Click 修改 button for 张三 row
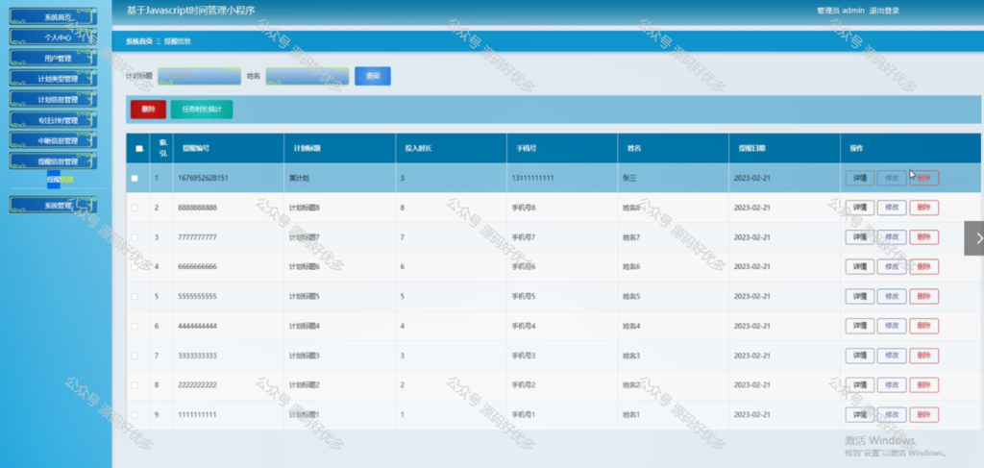Image resolution: width=984 pixels, height=468 pixels. 892,178
